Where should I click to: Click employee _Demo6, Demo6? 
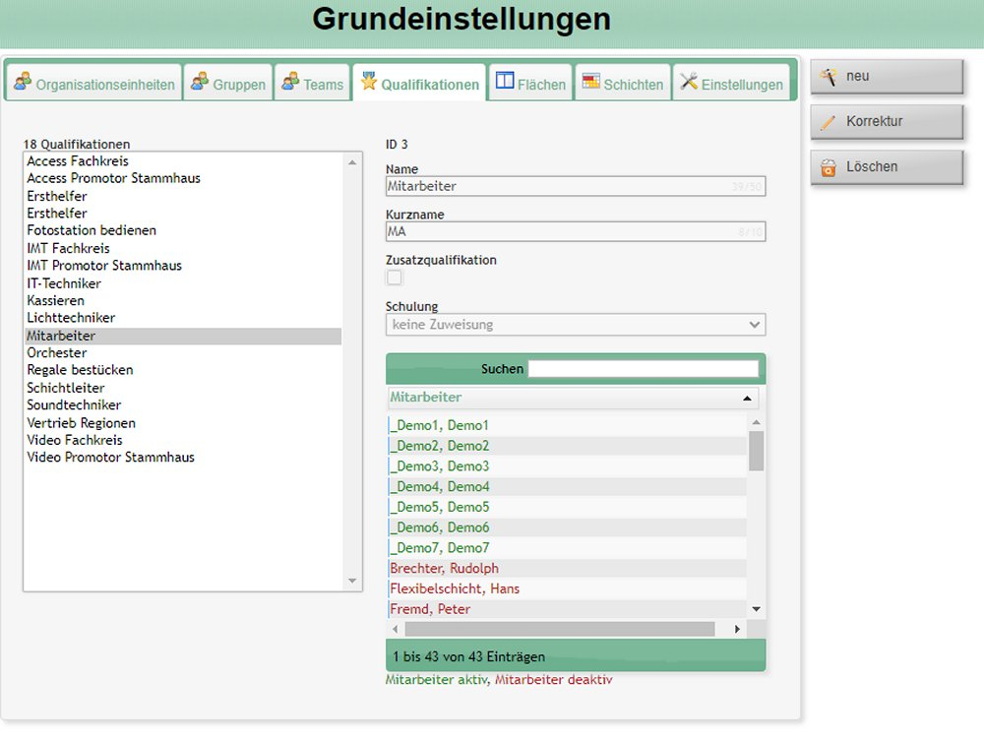point(567,527)
